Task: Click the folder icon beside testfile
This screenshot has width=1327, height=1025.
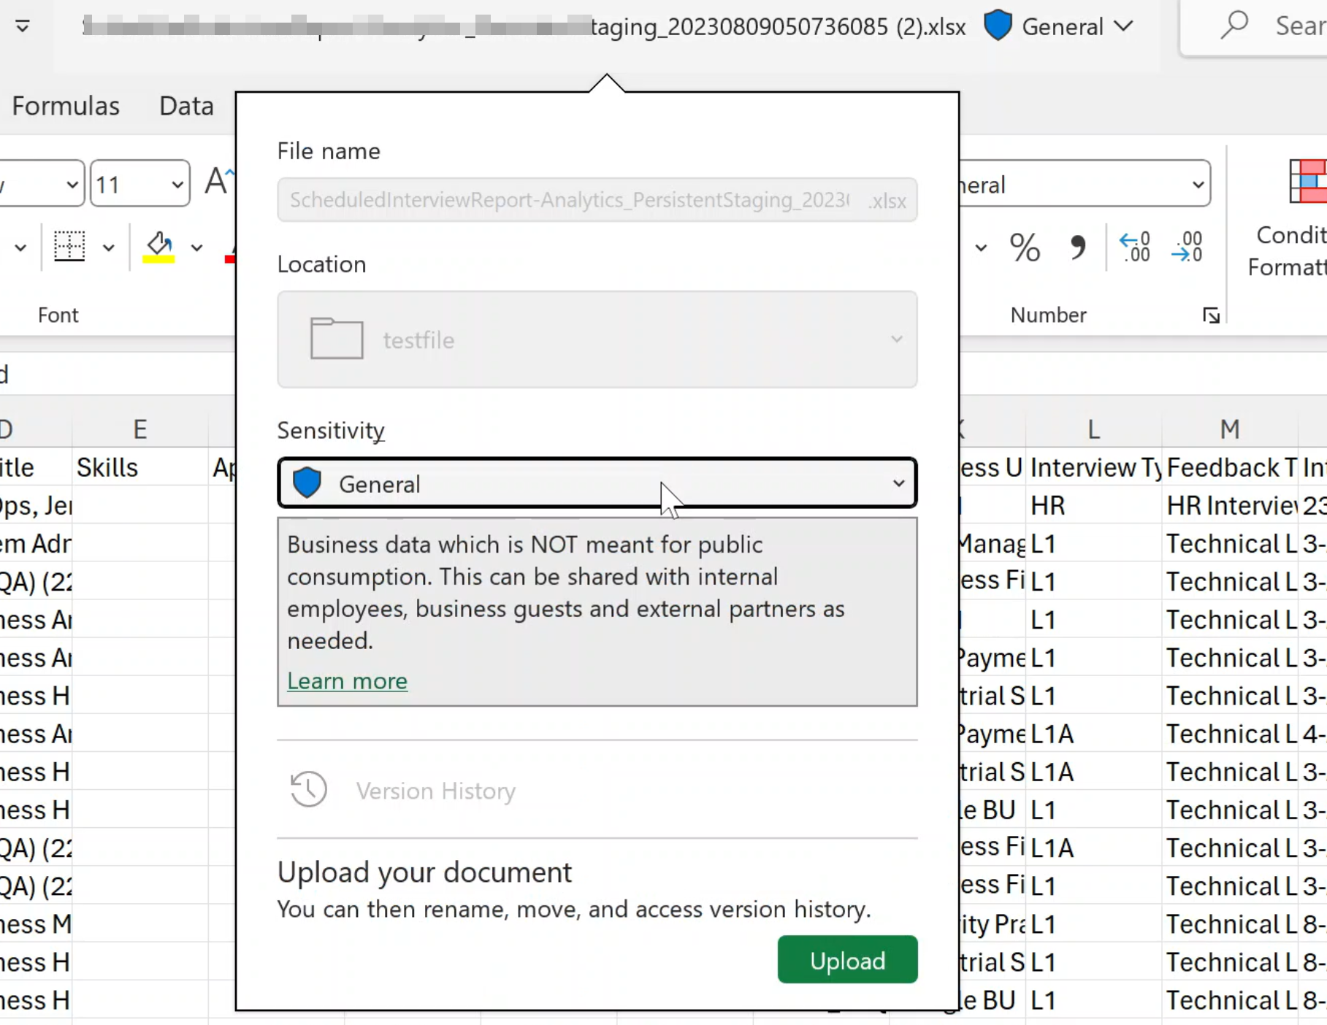Action: [337, 338]
